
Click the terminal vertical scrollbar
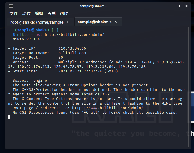point(189,87)
